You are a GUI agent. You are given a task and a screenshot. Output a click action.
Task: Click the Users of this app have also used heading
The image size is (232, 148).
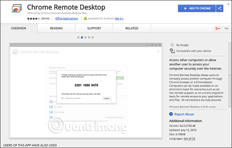[x=30, y=145]
